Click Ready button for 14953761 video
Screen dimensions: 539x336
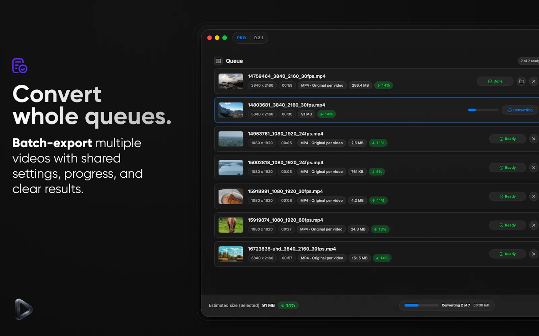point(507,139)
